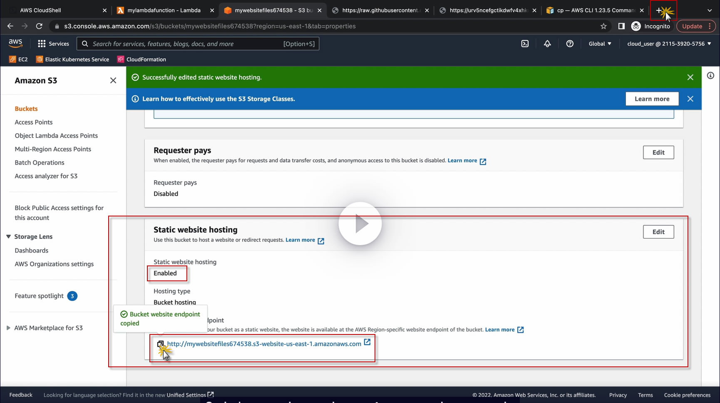Open the Global region dropdown
The image size is (720, 403).
[x=600, y=44]
